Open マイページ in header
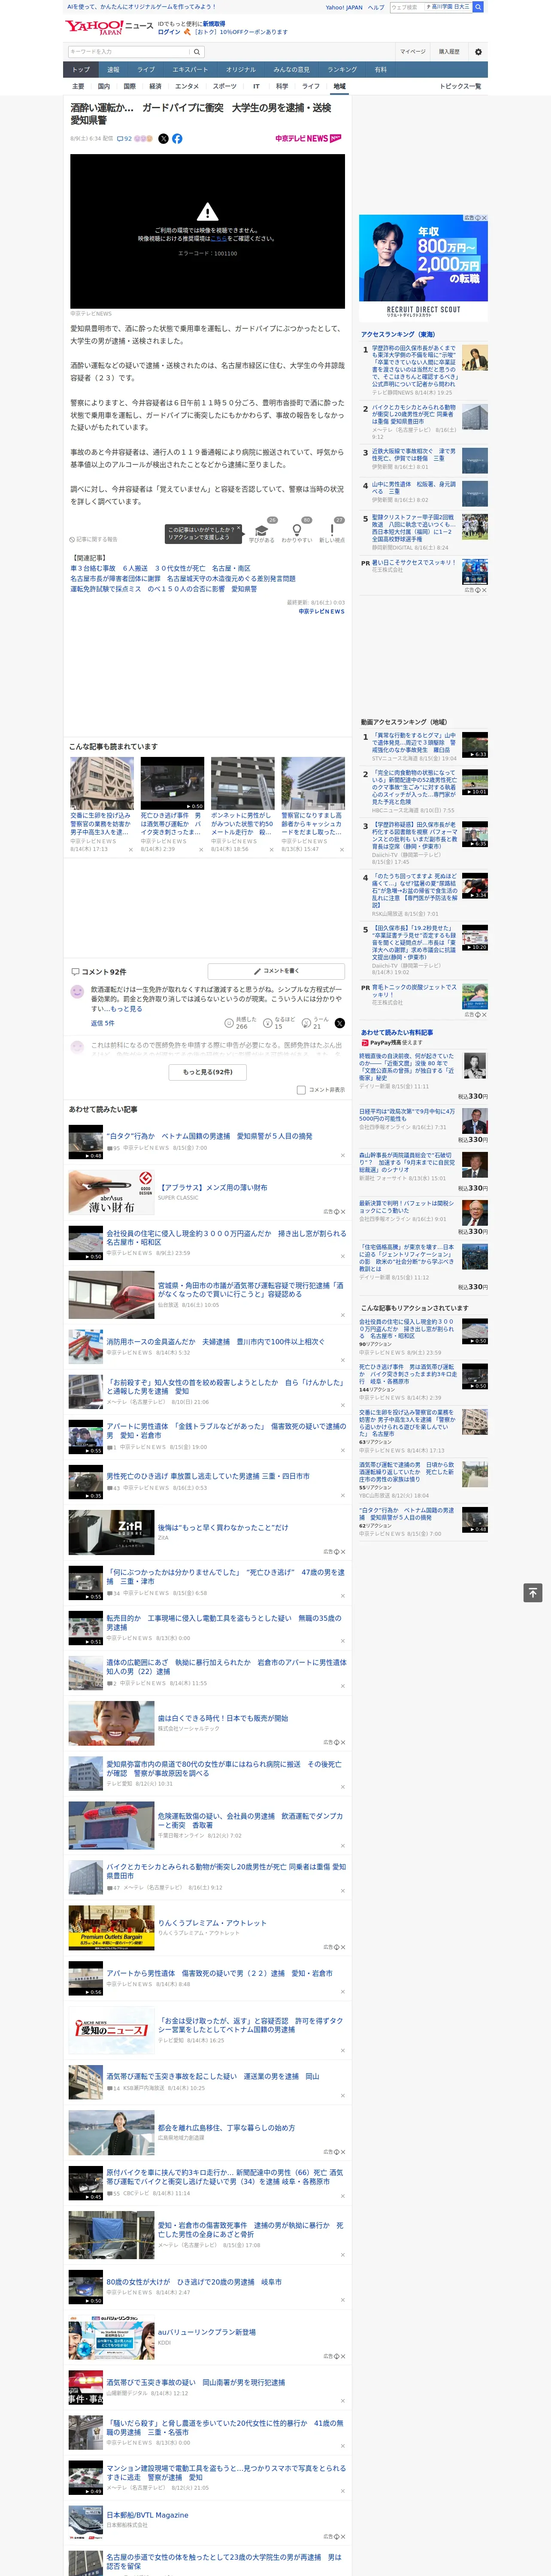551x2576 pixels. tap(413, 51)
